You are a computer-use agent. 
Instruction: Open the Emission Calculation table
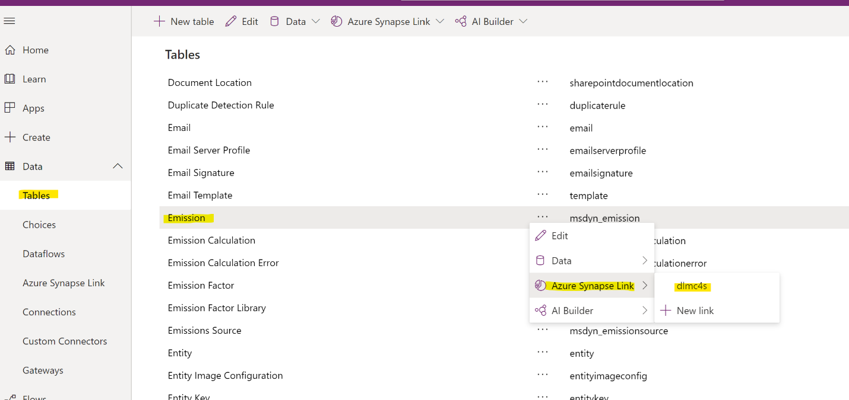click(211, 240)
